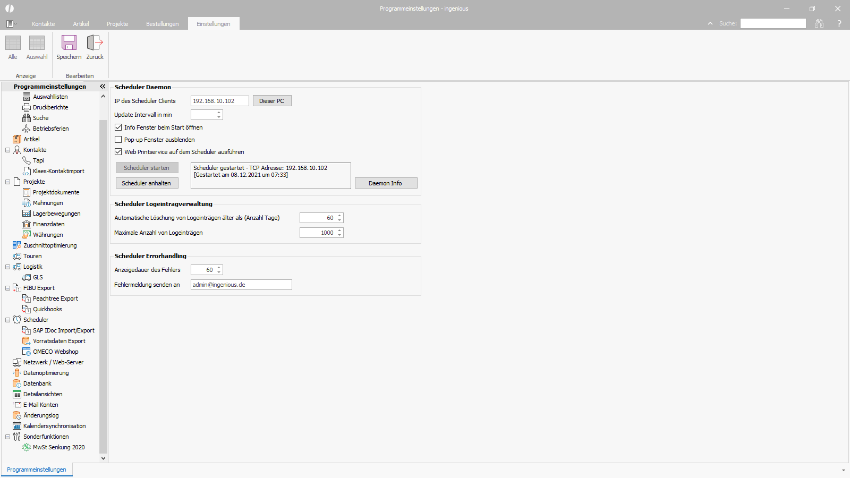Image resolution: width=850 pixels, height=478 pixels.
Task: Open the Projekte ribbon tab
Action: (x=117, y=24)
